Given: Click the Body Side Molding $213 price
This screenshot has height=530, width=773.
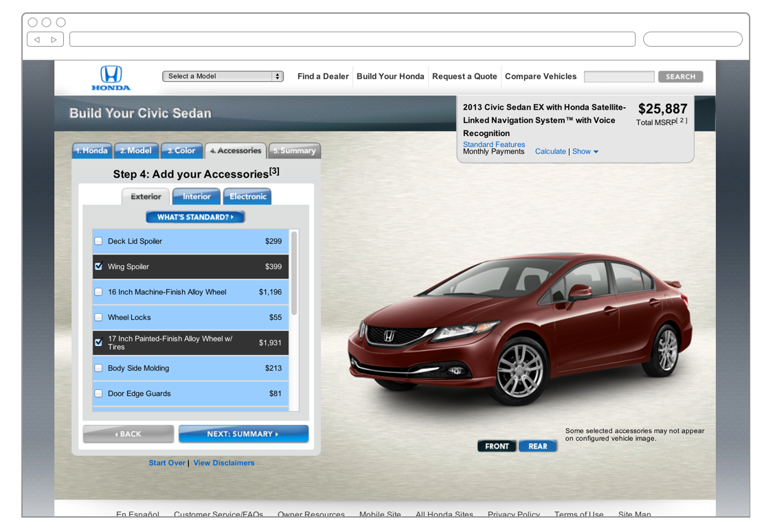Looking at the screenshot, I should (x=273, y=368).
